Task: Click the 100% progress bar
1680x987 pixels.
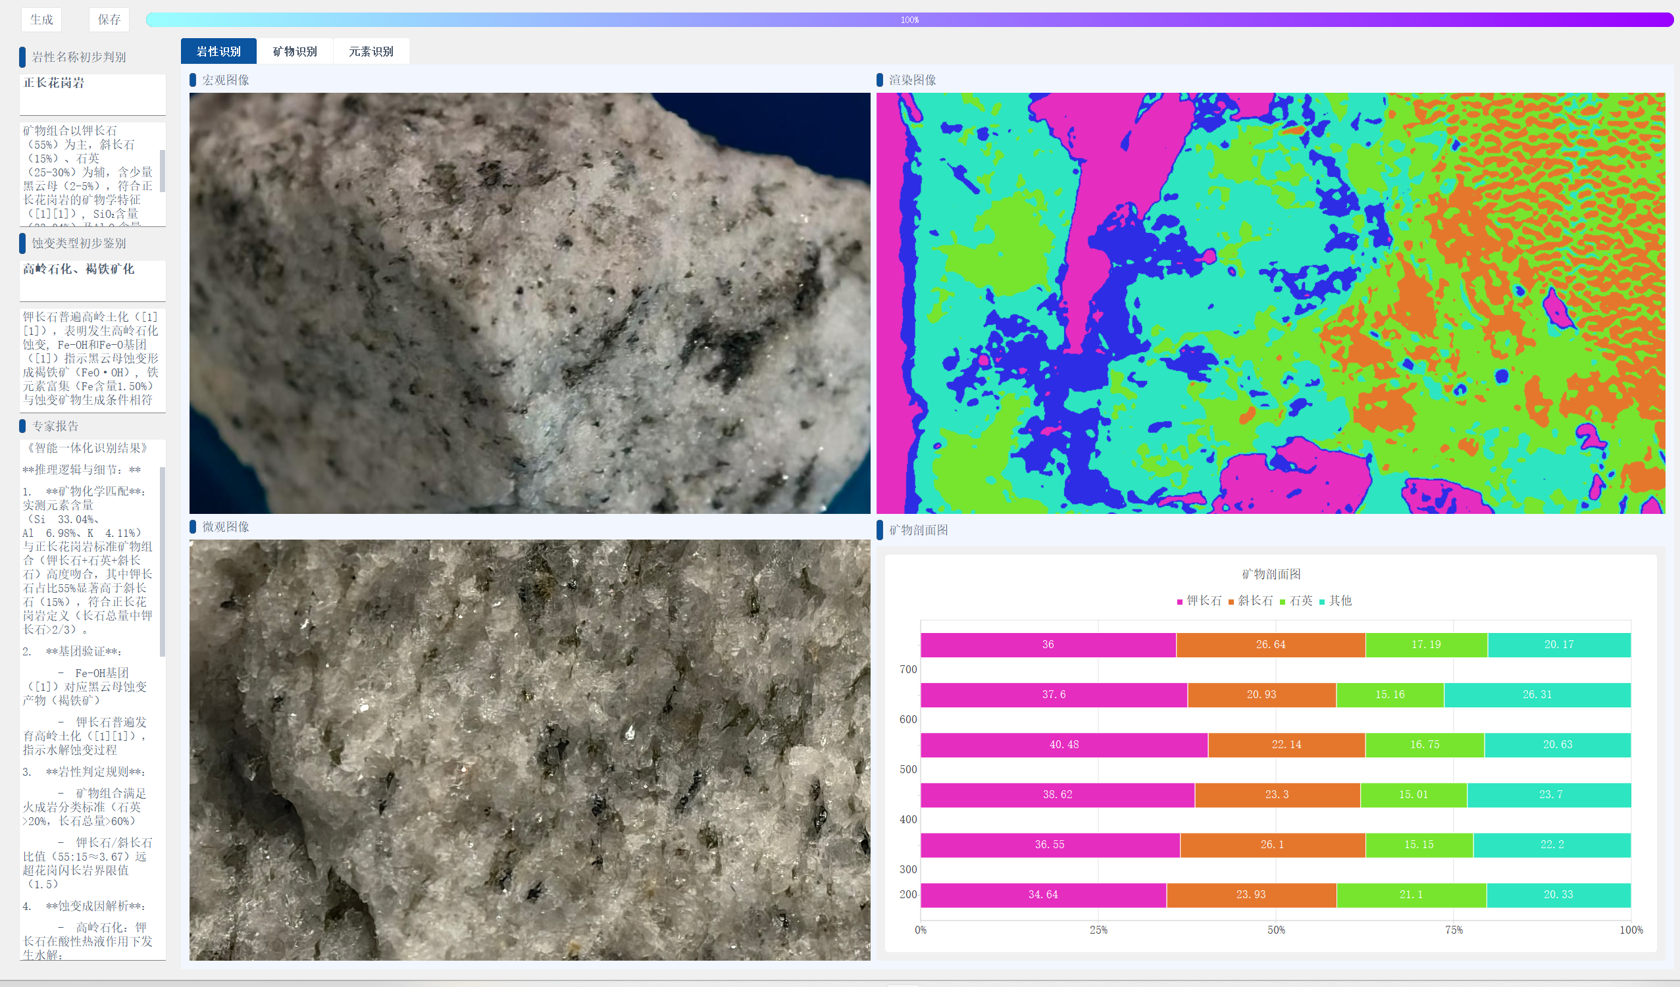Action: 909,20
